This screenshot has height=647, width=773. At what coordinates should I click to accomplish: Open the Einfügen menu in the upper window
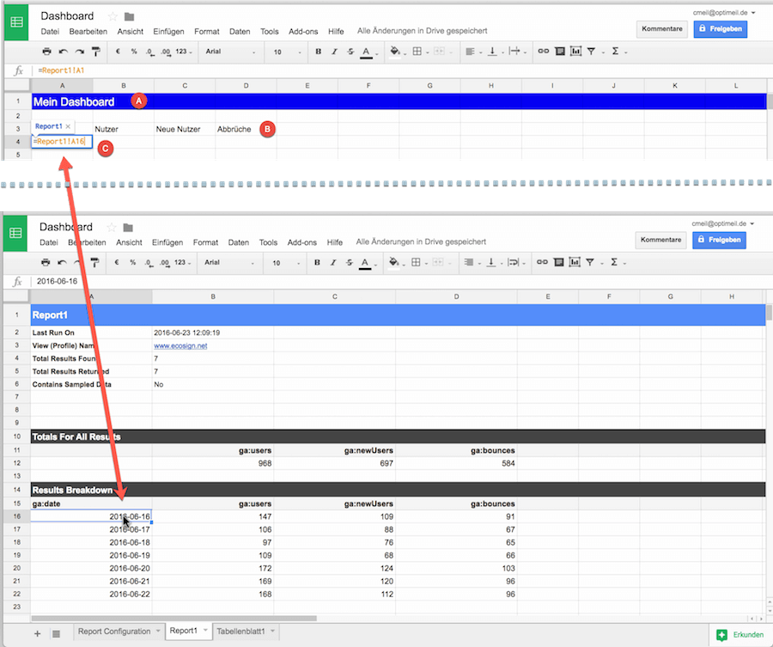tap(168, 31)
